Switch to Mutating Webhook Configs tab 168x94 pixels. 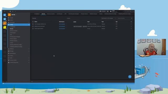(110, 14)
